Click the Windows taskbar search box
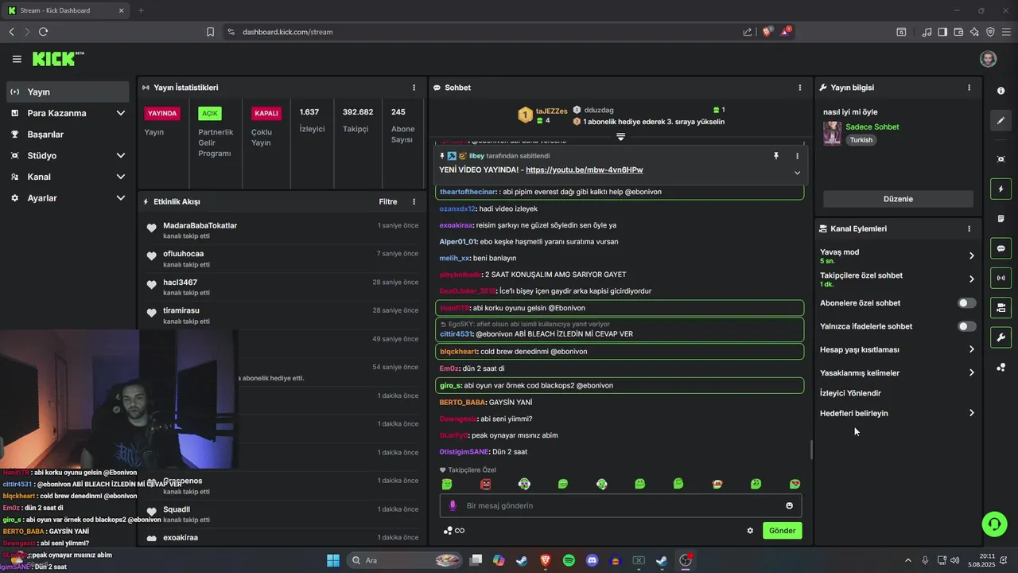The image size is (1018, 573). click(x=406, y=560)
